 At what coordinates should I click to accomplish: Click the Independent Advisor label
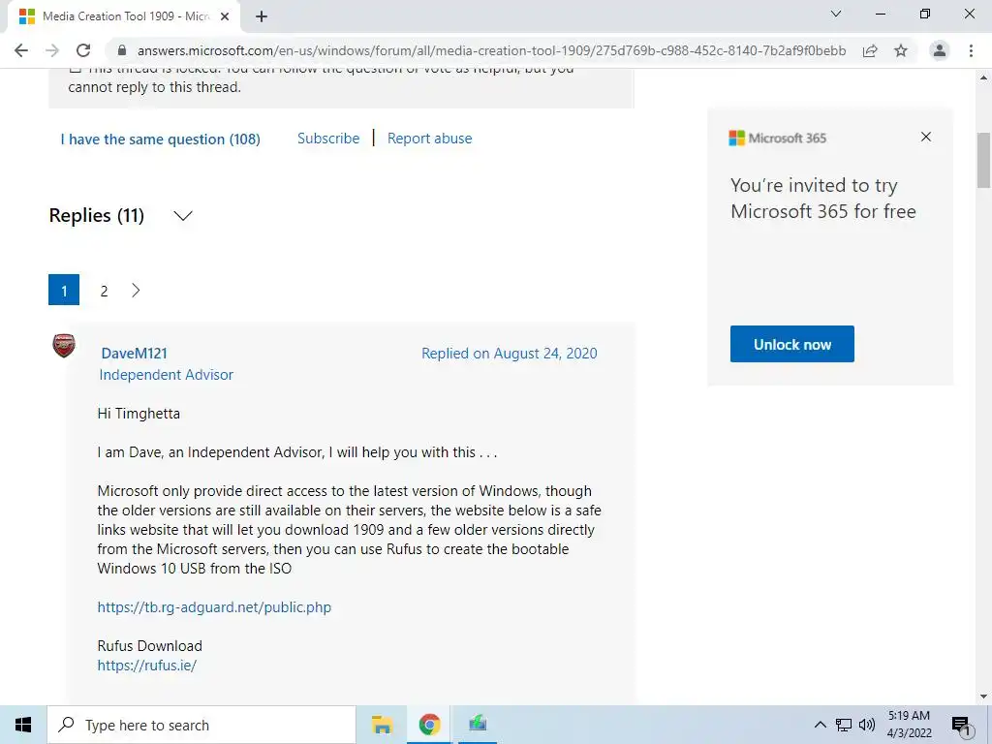tap(167, 375)
